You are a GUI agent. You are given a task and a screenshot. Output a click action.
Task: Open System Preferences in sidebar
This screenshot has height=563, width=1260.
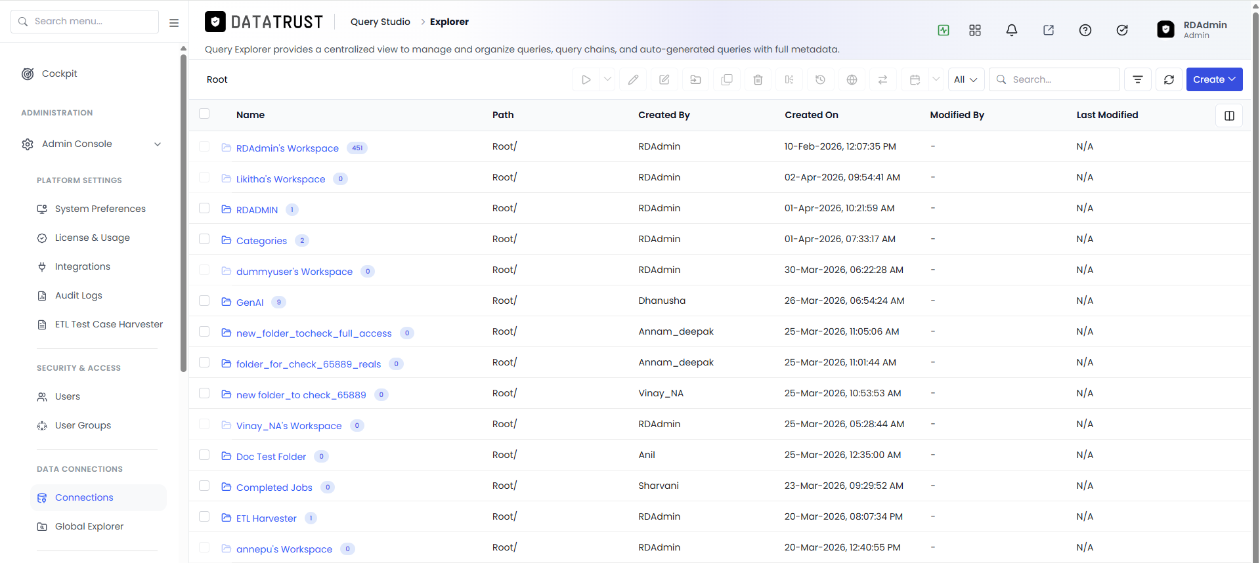click(x=100, y=209)
